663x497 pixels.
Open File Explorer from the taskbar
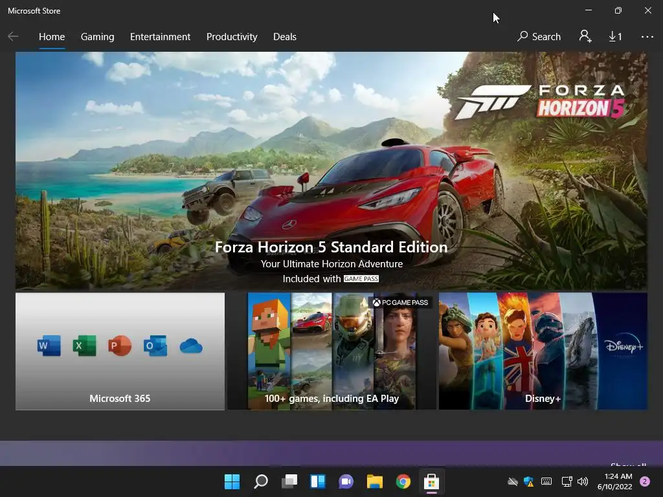(x=375, y=481)
